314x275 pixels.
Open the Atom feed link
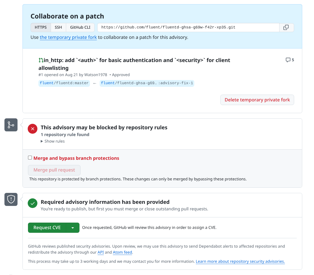pos(122,252)
